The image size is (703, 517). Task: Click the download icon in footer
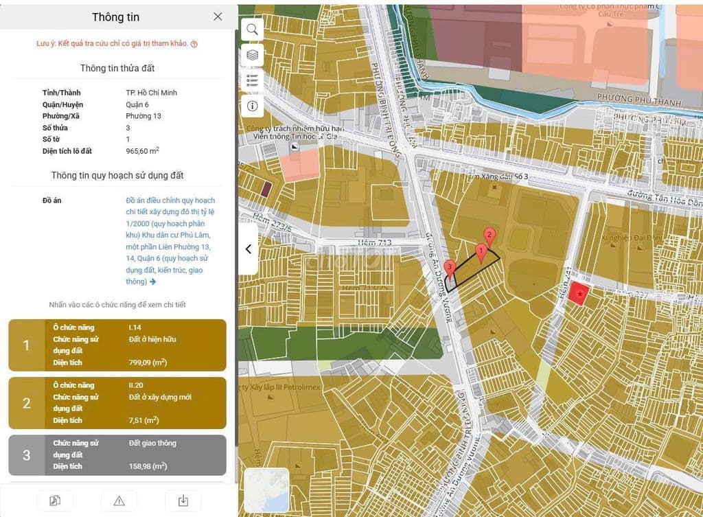[x=183, y=501]
